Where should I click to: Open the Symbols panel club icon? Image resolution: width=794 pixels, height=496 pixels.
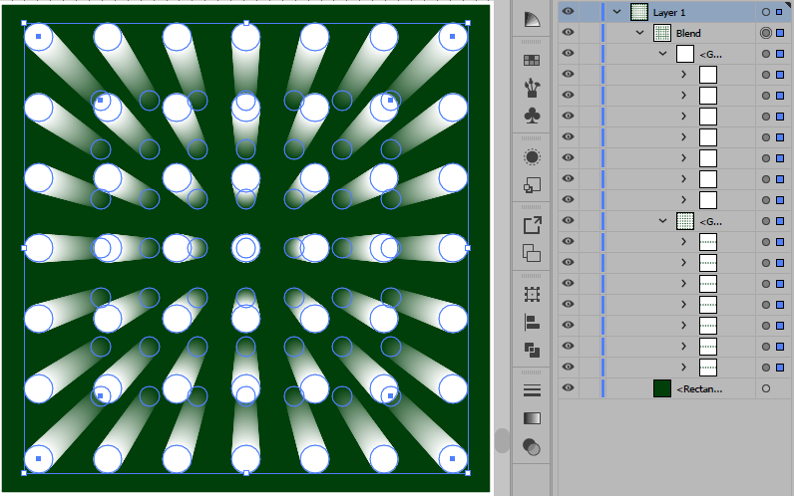[x=532, y=117]
